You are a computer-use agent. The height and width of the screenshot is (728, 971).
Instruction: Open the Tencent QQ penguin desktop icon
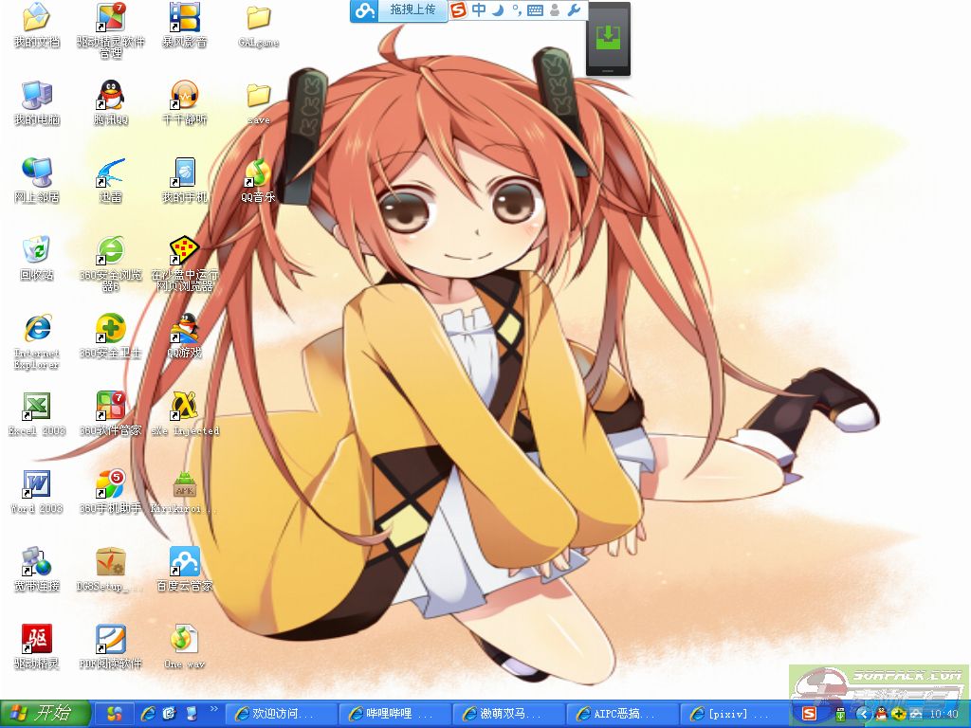click(x=111, y=96)
